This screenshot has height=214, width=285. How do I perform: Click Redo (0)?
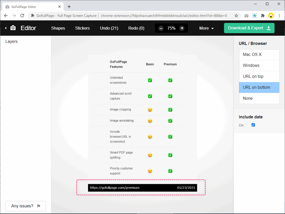[136, 28]
